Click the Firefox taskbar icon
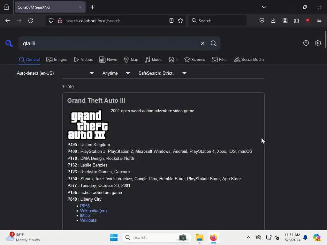The image size is (327, 245). [213, 237]
